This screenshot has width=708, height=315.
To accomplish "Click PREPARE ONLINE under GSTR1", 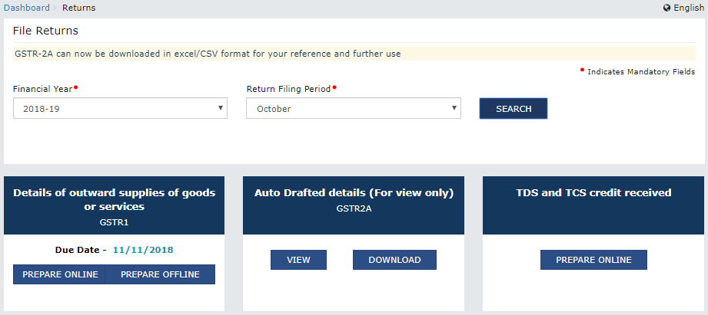I will [x=60, y=274].
